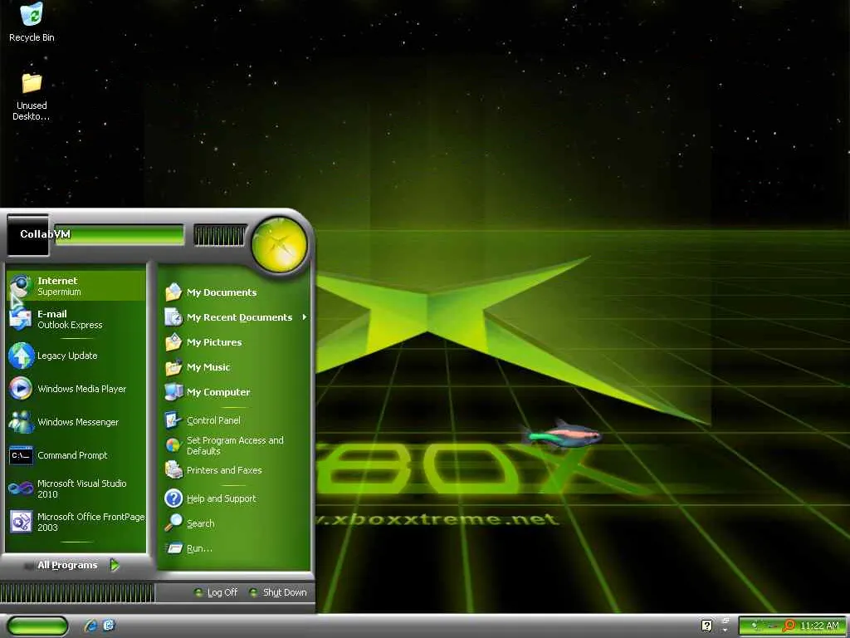Click the Printers and Faxes icon
This screenshot has height=638, width=850.
173,470
